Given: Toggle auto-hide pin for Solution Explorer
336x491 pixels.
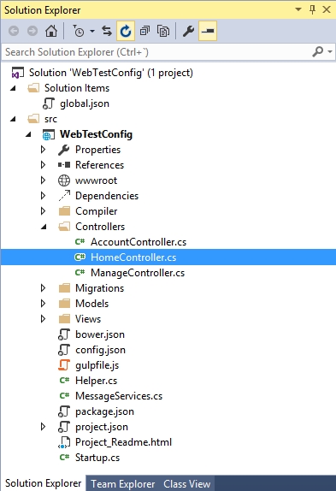Looking at the screenshot, I should 312,9.
